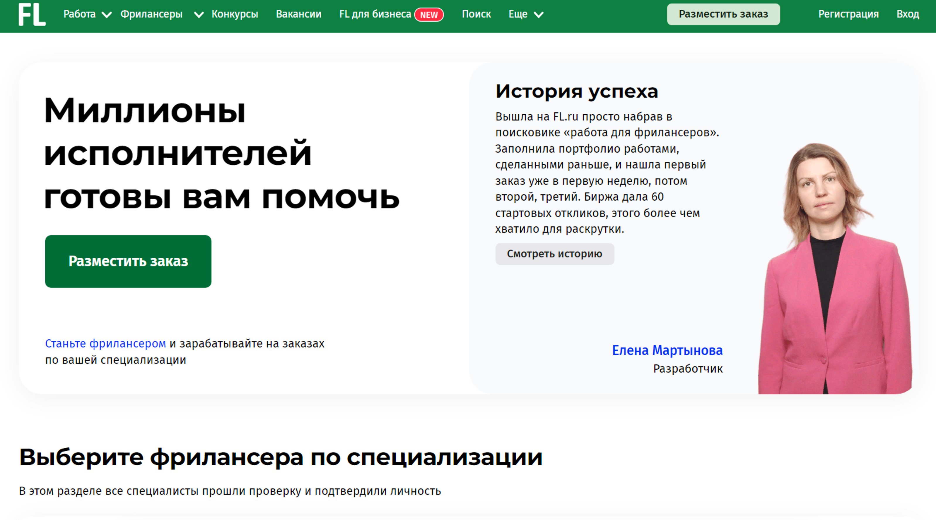The image size is (936, 520).
Task: Click the FL logo in header
Action: [32, 15]
